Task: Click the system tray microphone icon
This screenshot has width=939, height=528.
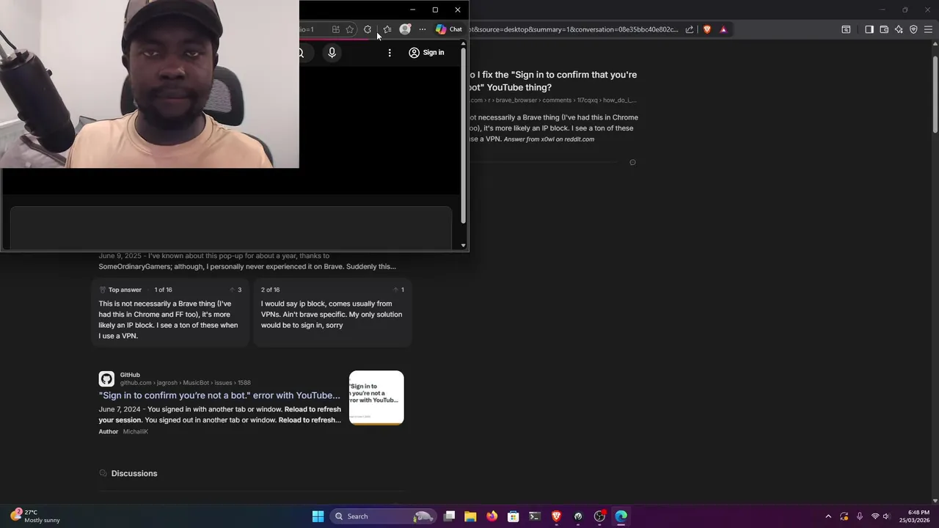Action: coord(860,516)
